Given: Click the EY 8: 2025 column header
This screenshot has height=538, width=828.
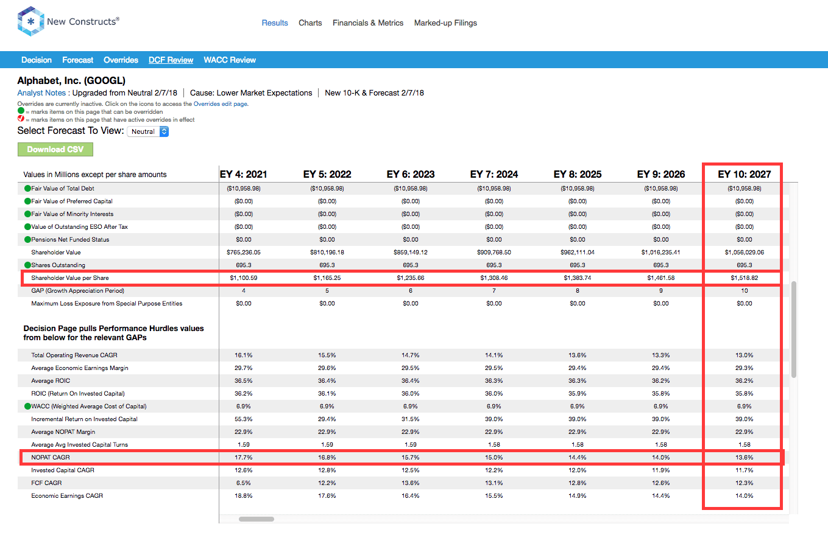Looking at the screenshot, I should [x=578, y=174].
